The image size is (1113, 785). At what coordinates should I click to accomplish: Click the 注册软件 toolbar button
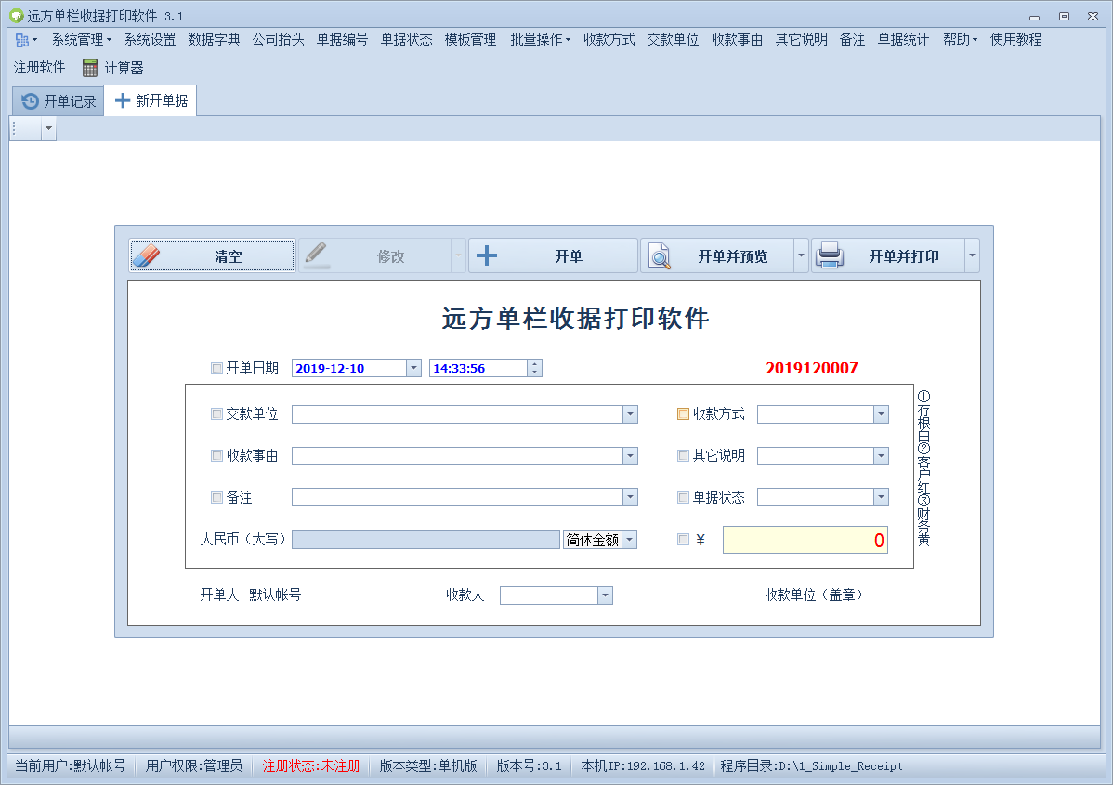click(x=39, y=68)
